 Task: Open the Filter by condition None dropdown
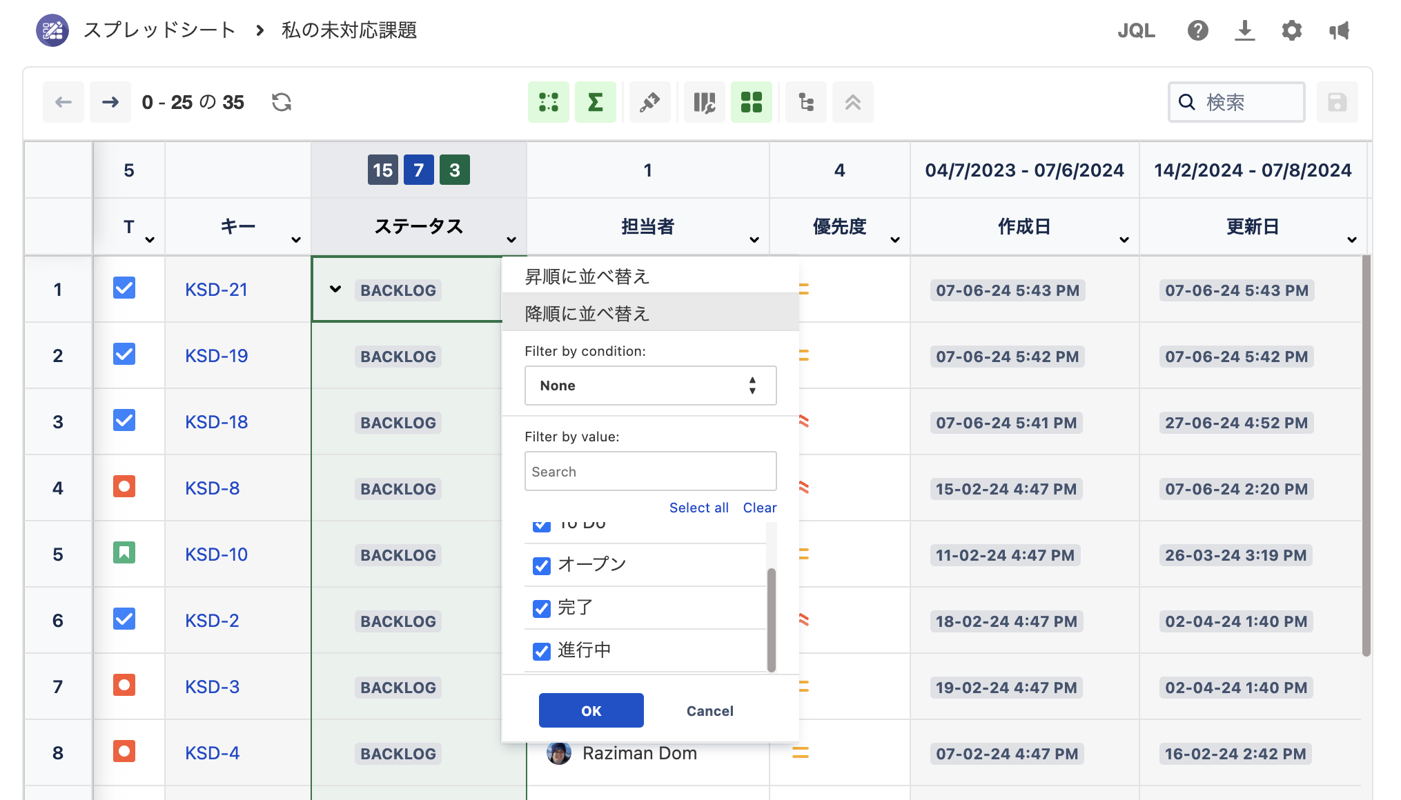650,386
